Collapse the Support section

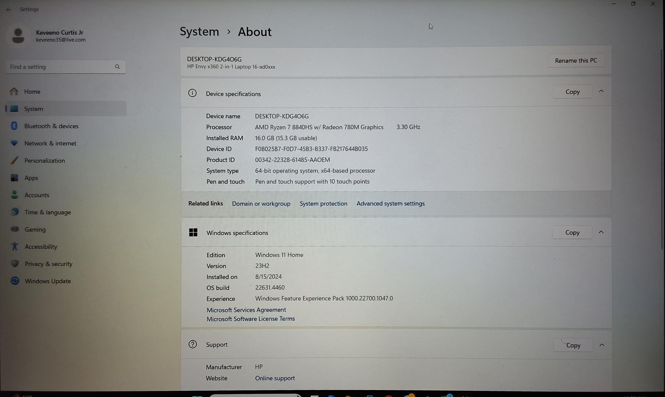pyautogui.click(x=602, y=345)
